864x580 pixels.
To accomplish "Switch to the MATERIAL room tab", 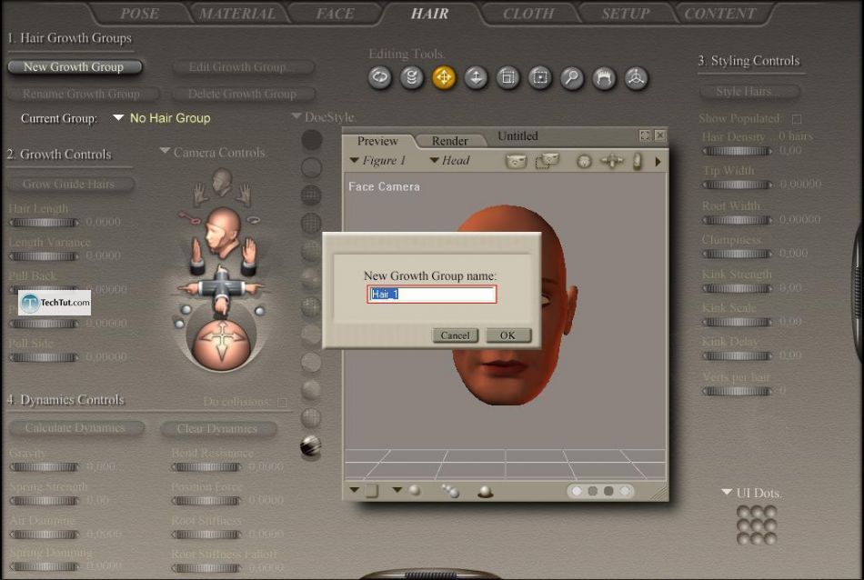I will coord(237,14).
